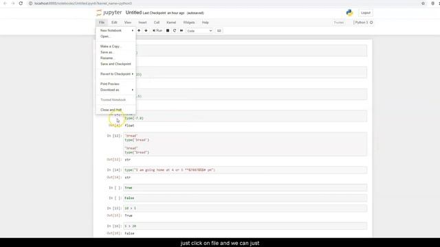
Task: Reload the browser page
Action: [x=21, y=3]
